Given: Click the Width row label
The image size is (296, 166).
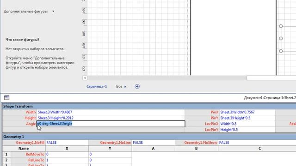Looking at the screenshot, I should pos(31,112).
